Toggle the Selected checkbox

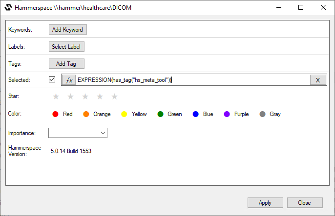pyautogui.click(x=52, y=79)
